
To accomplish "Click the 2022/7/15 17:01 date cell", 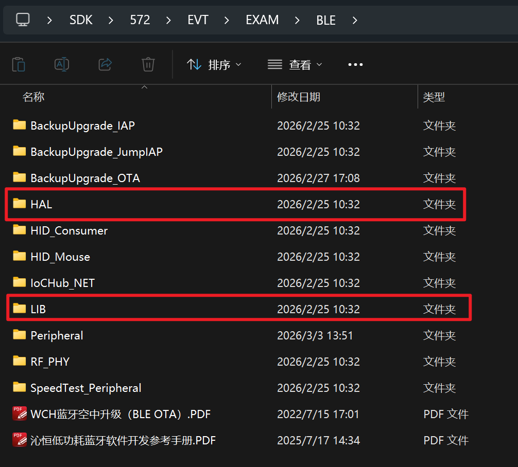I will 318,414.
